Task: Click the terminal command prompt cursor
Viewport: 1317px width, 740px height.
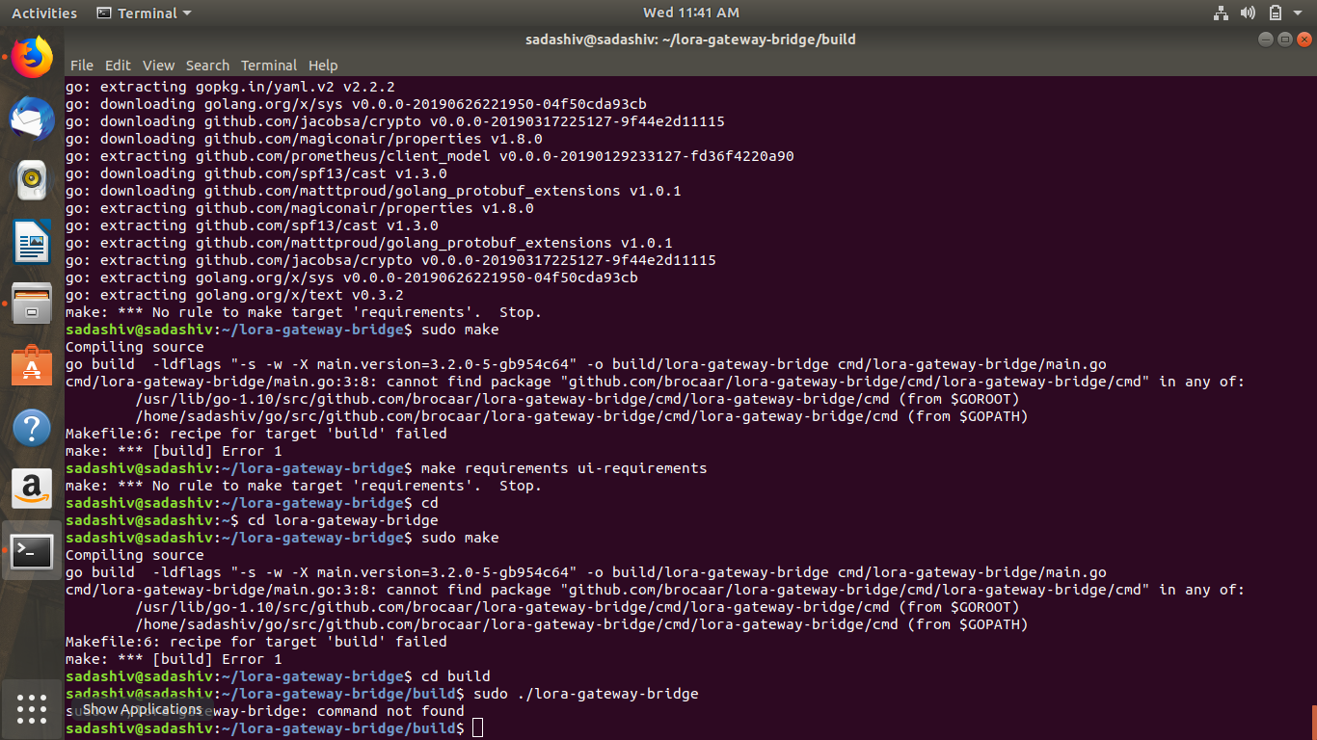Action: [x=478, y=728]
